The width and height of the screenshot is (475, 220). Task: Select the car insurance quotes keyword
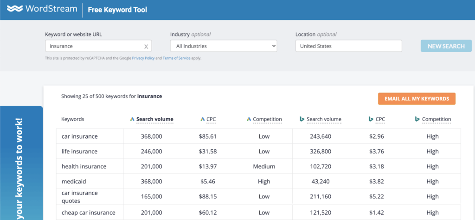80,197
